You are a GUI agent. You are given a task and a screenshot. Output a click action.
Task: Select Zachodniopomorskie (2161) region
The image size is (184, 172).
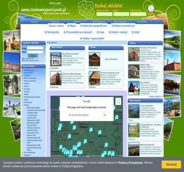(x=34, y=149)
